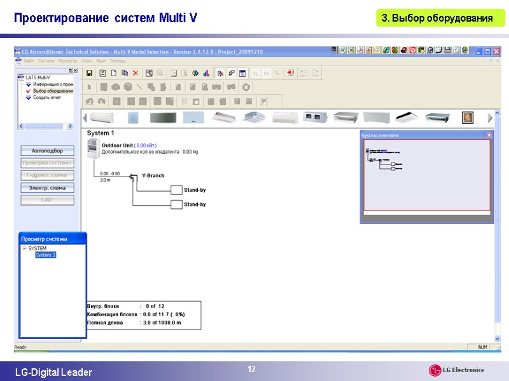The image size is (509, 381).
Task: Select System 1 in Просмотр системы
Action: [x=45, y=255]
